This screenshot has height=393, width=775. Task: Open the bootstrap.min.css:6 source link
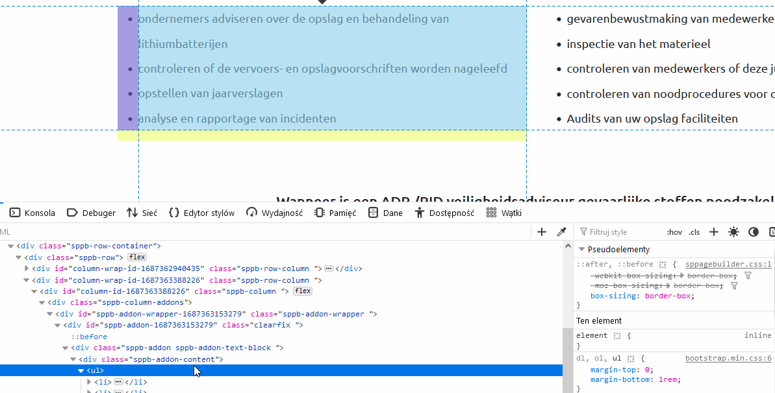point(728,359)
